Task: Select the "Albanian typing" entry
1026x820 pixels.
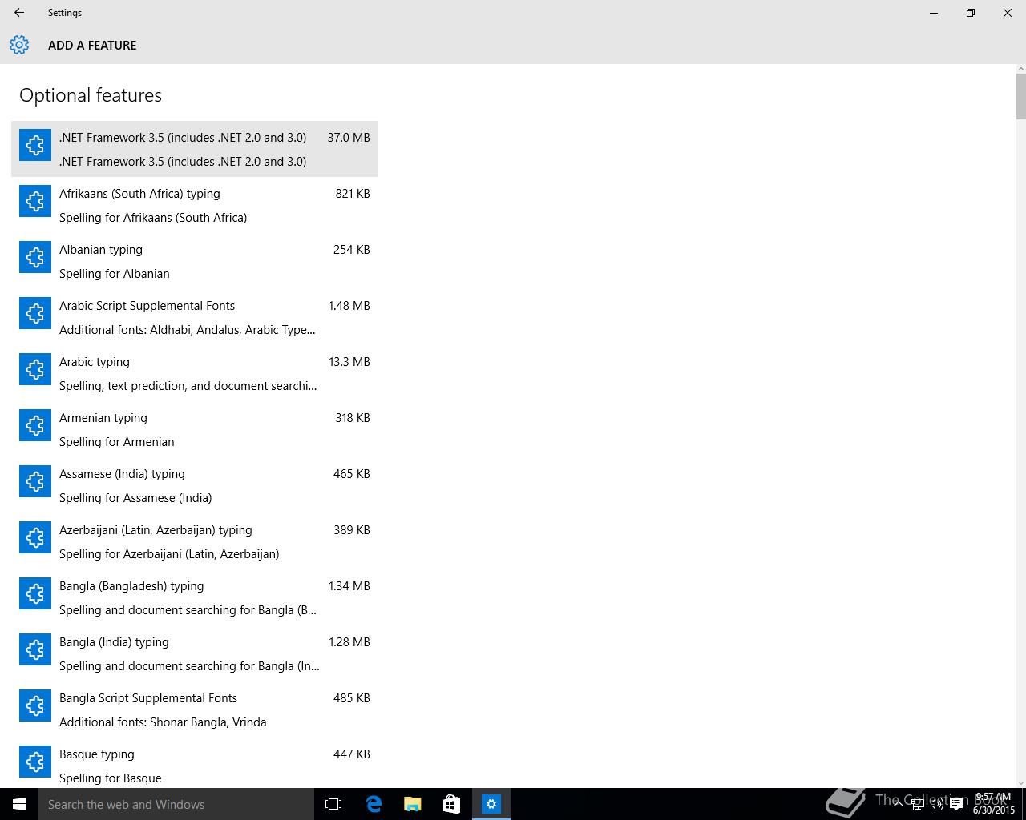Action: click(195, 261)
